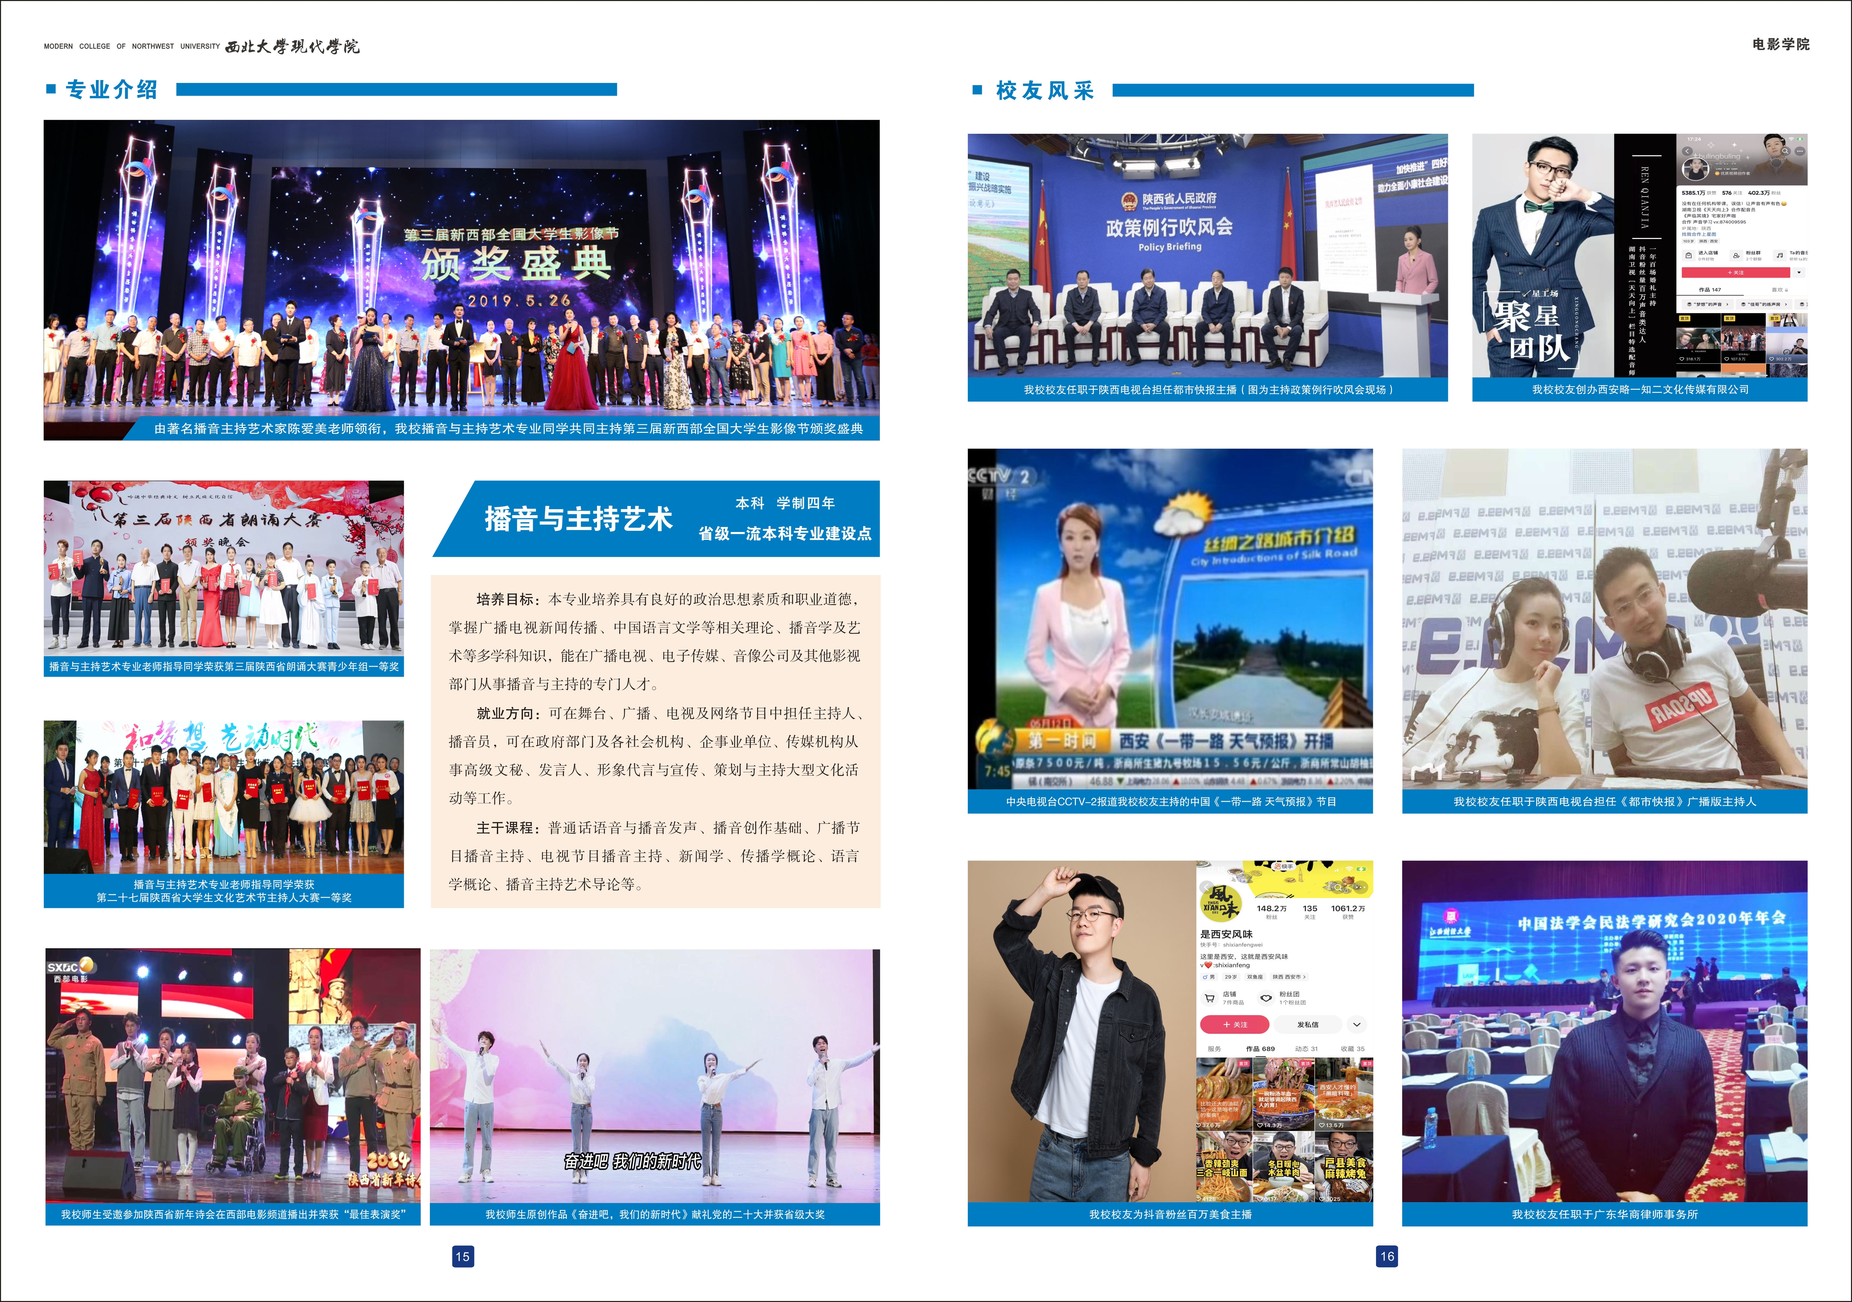Screen dimensions: 1852x1302
Task: Switch to 作品 689 tab
Action: (1261, 1049)
